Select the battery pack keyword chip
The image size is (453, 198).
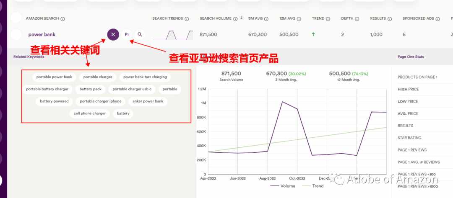click(91, 89)
